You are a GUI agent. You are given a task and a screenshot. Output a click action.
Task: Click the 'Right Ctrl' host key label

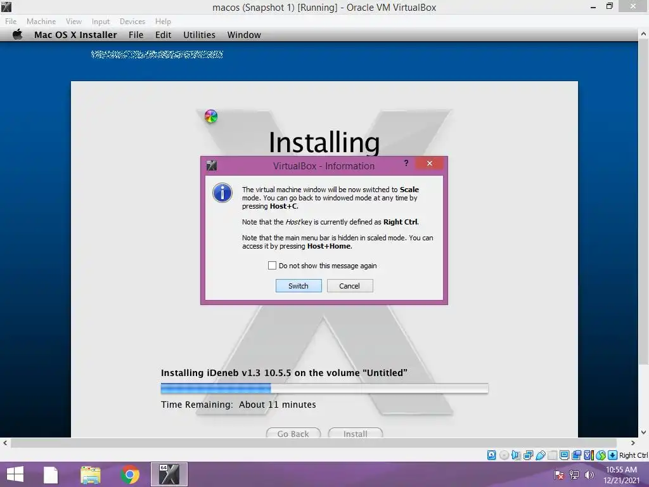(x=633, y=455)
